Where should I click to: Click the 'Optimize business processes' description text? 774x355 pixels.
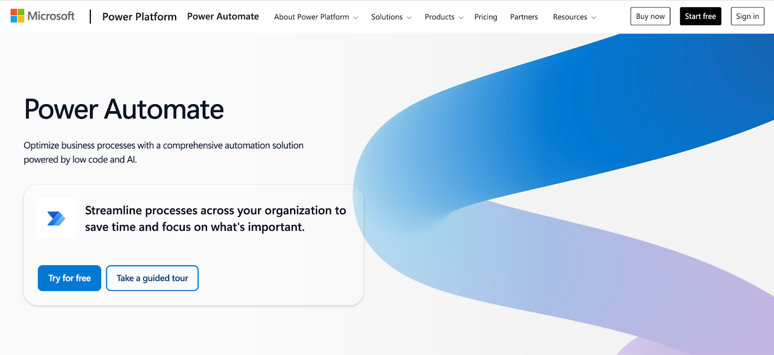164,152
